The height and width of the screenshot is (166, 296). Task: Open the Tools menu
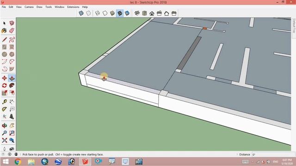click(49, 7)
